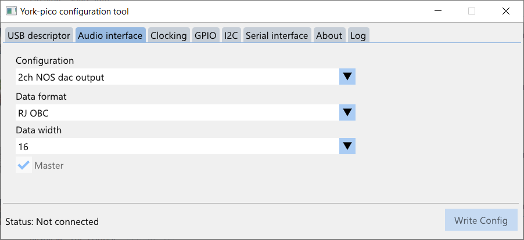
Task: Close the York-pico configuration tool window
Action: click(505, 11)
